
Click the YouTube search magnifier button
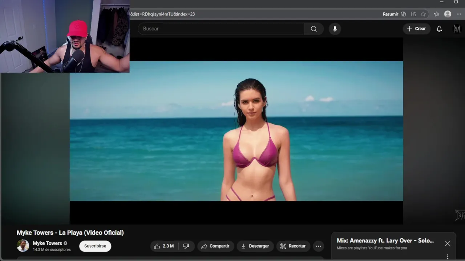pos(314,29)
